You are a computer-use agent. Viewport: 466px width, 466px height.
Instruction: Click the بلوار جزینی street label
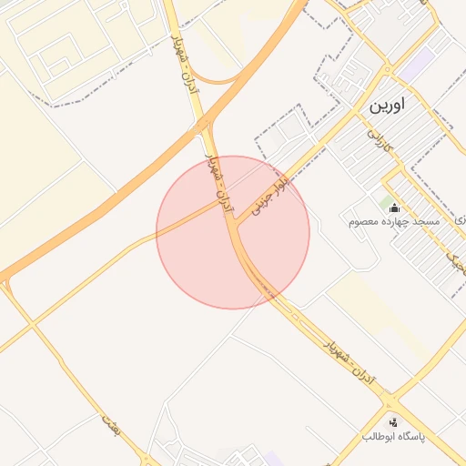click(x=271, y=196)
